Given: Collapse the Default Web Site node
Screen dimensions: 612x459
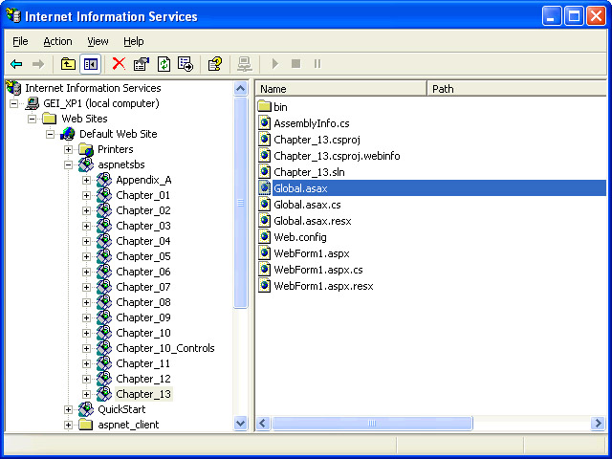Looking at the screenshot, I should click(x=50, y=134).
